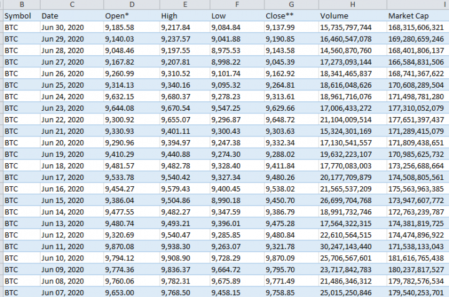Select close price cell 9,475.28
The width and height of the screenshot is (449, 297).
tap(291, 224)
